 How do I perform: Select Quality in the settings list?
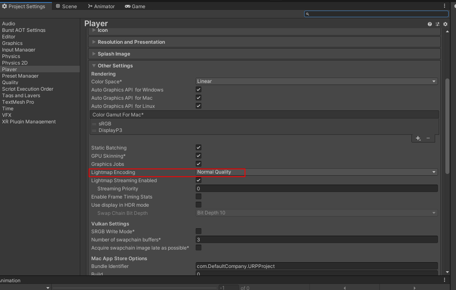(10, 83)
